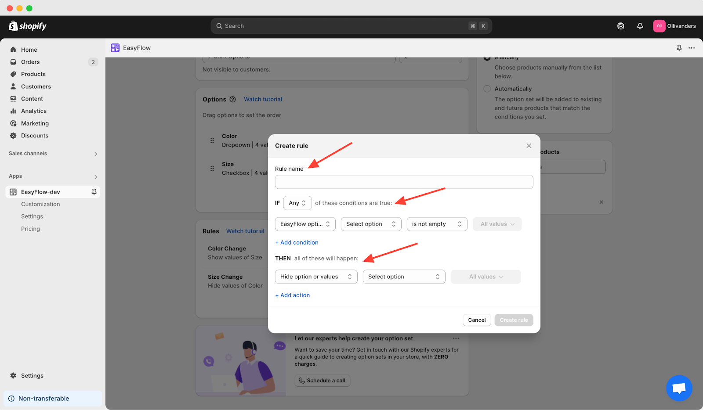Open the Ollivanders store avatar
This screenshot has width=703, height=410.
[x=659, y=26]
